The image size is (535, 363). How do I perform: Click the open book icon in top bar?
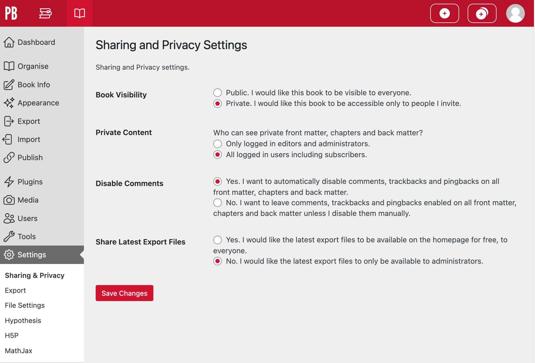[80, 13]
